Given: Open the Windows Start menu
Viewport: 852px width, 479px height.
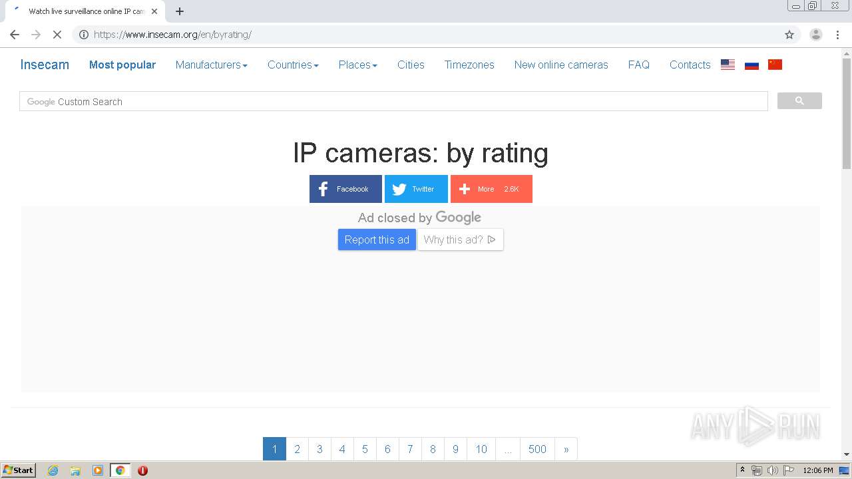Looking at the screenshot, I should pyautogui.click(x=19, y=470).
